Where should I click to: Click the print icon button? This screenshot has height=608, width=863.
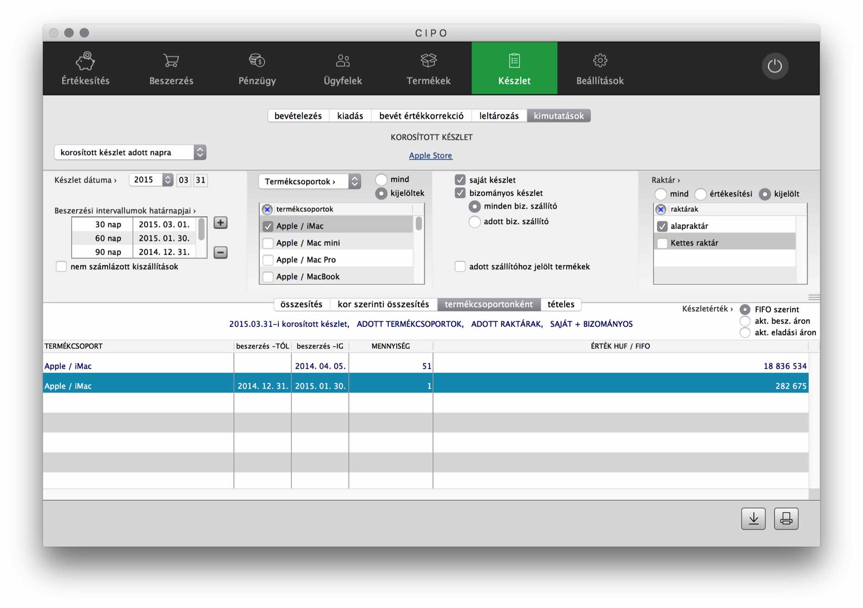pyautogui.click(x=786, y=518)
